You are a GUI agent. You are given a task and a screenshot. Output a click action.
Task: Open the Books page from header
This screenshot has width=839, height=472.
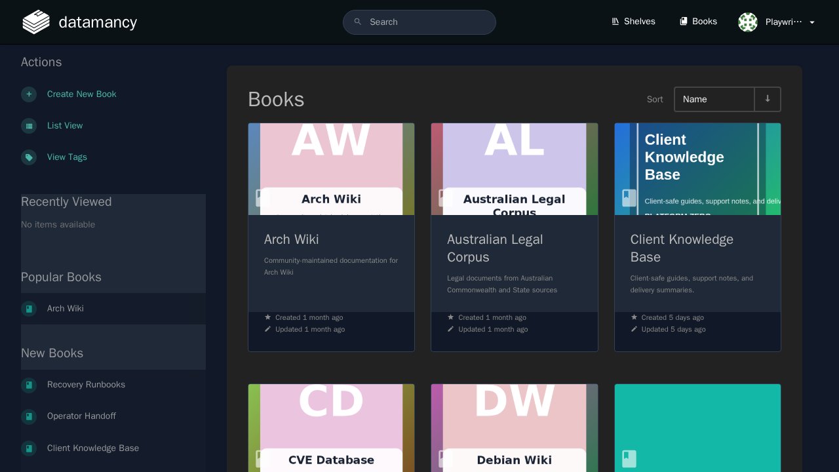pos(699,22)
